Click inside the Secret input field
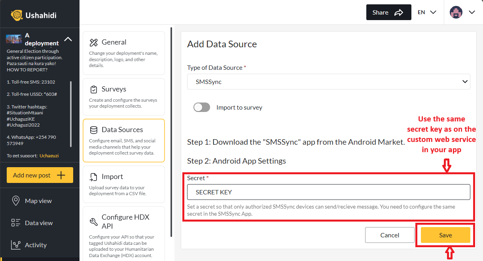This screenshot has height=261, width=483. click(x=328, y=192)
